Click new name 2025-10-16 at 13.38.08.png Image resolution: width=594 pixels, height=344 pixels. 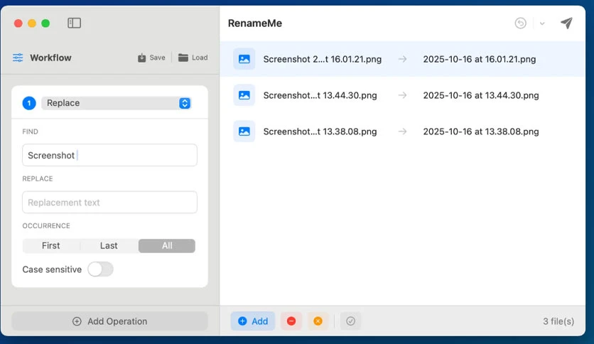(481, 131)
